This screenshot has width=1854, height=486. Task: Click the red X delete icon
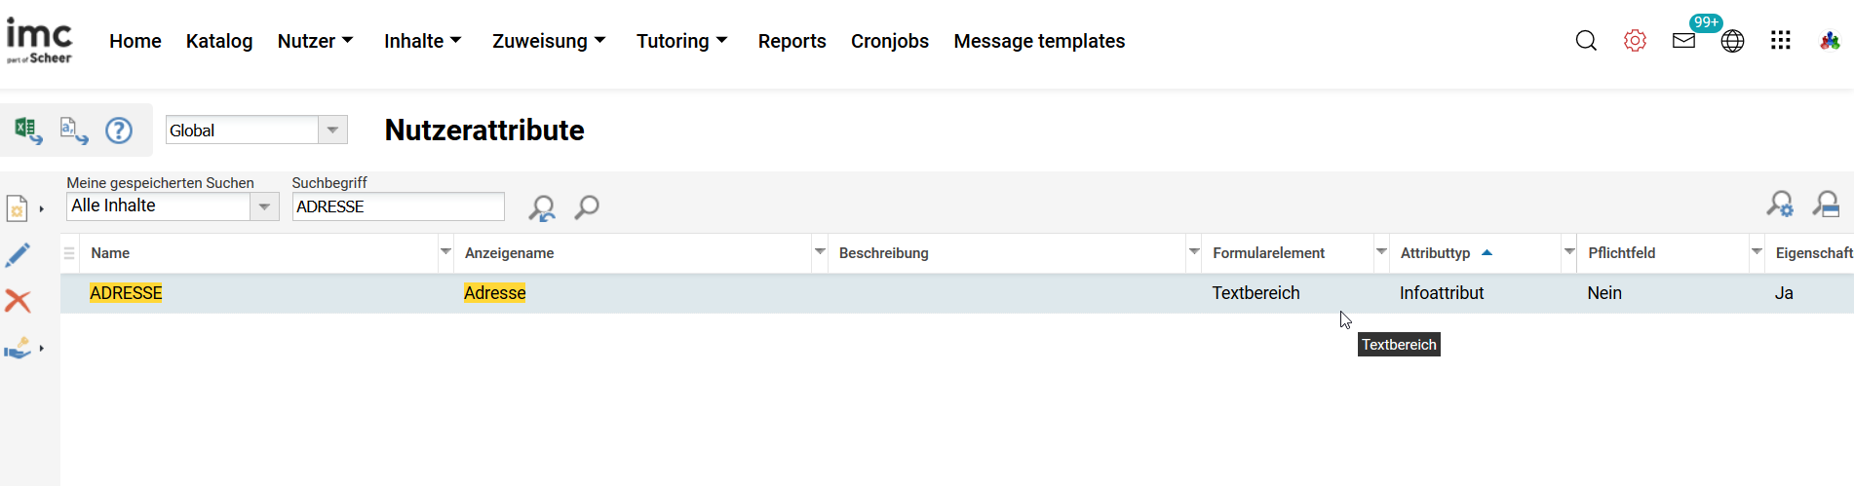point(18,301)
